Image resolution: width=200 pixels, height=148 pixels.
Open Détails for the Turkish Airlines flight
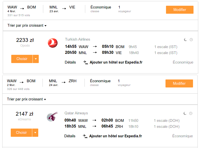point(70,62)
